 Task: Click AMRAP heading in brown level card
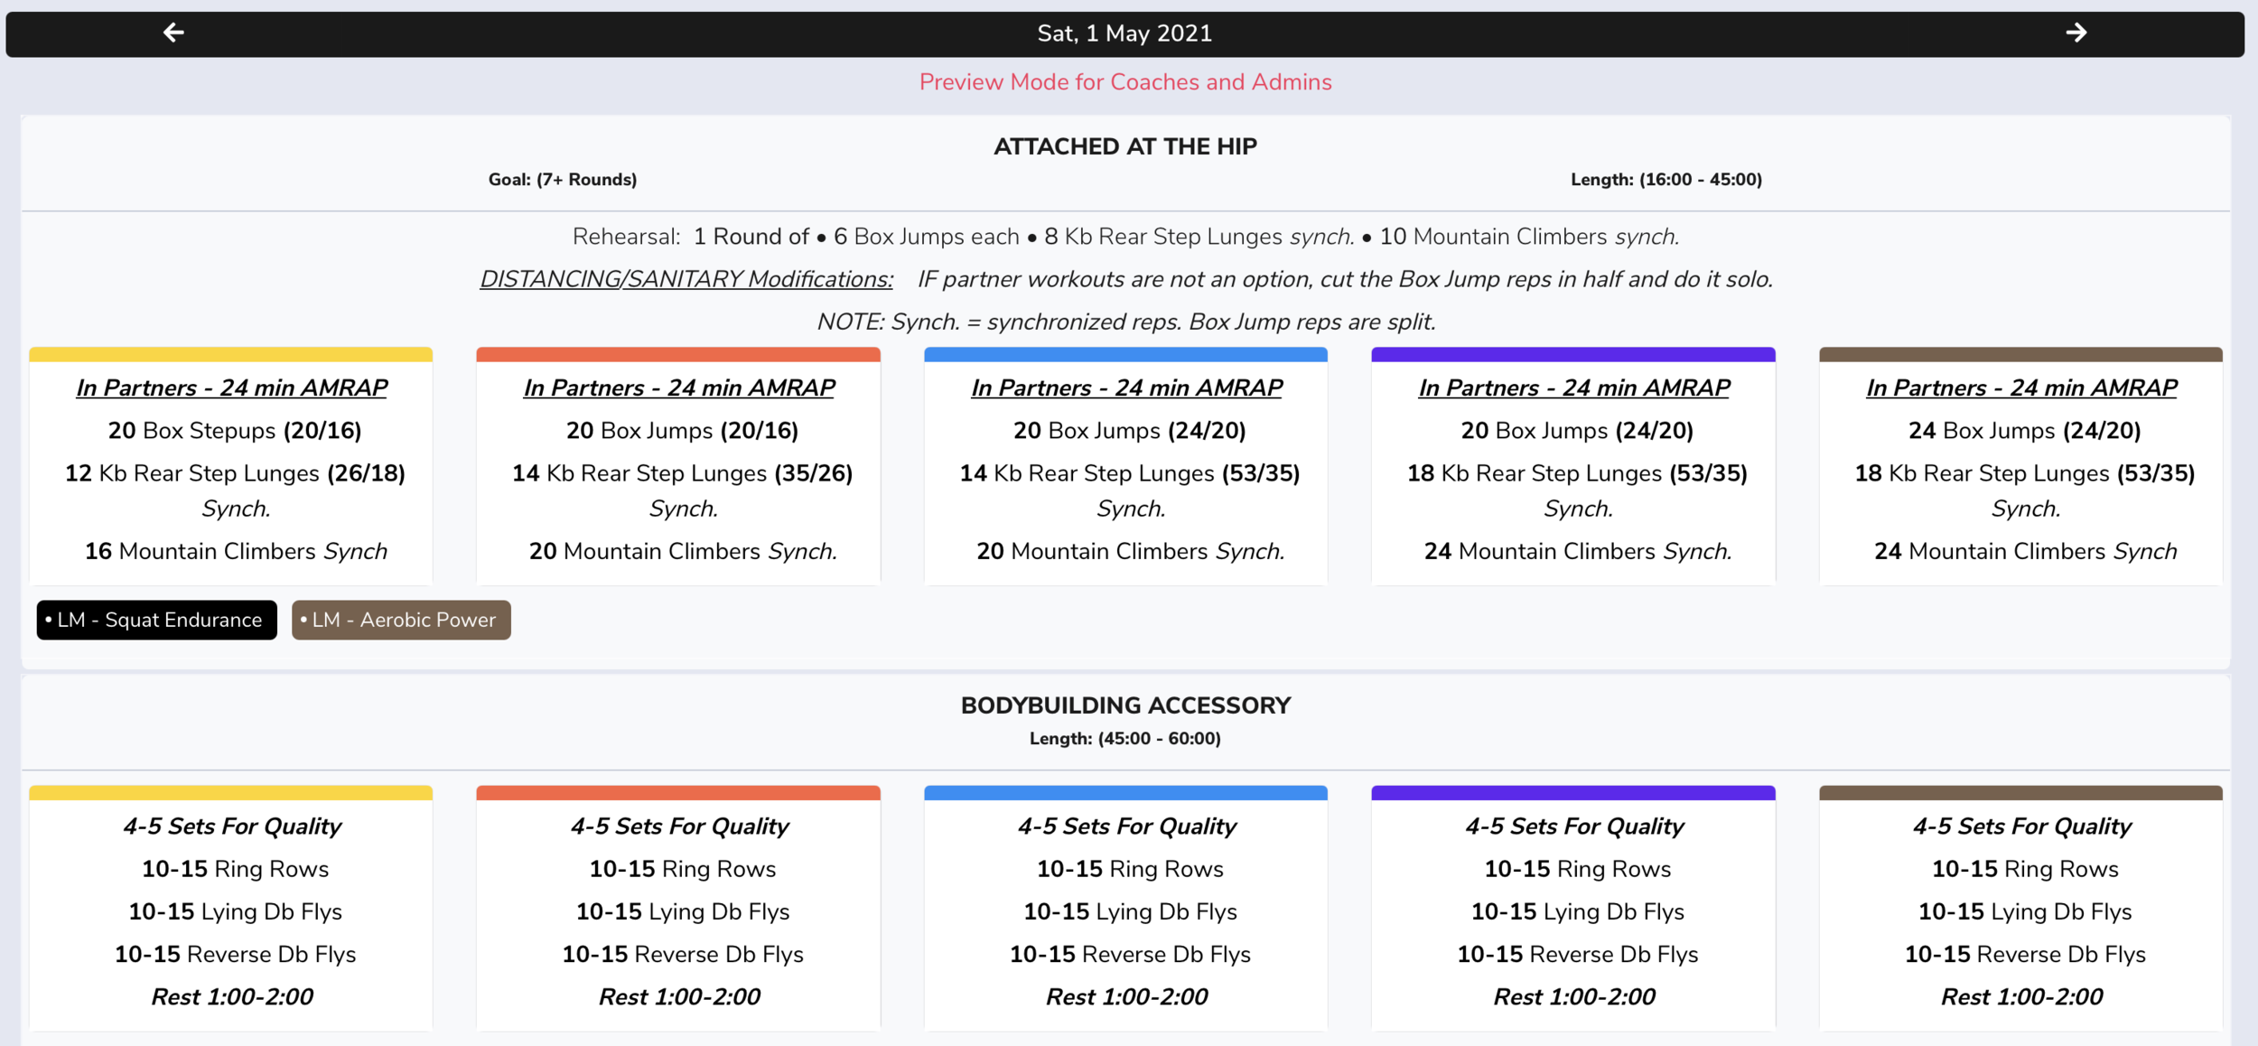tap(2021, 388)
